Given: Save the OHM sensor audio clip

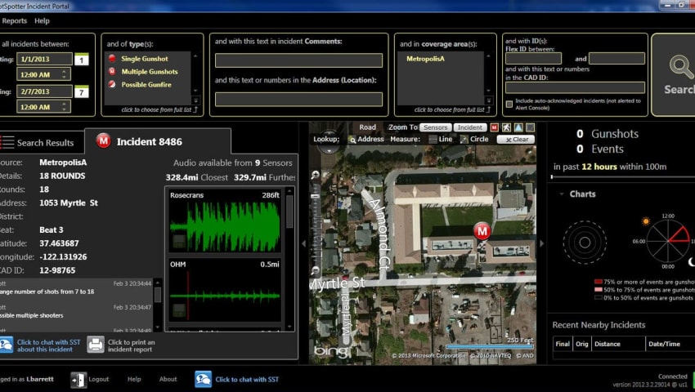Looking at the screenshot, I should click(x=179, y=310).
